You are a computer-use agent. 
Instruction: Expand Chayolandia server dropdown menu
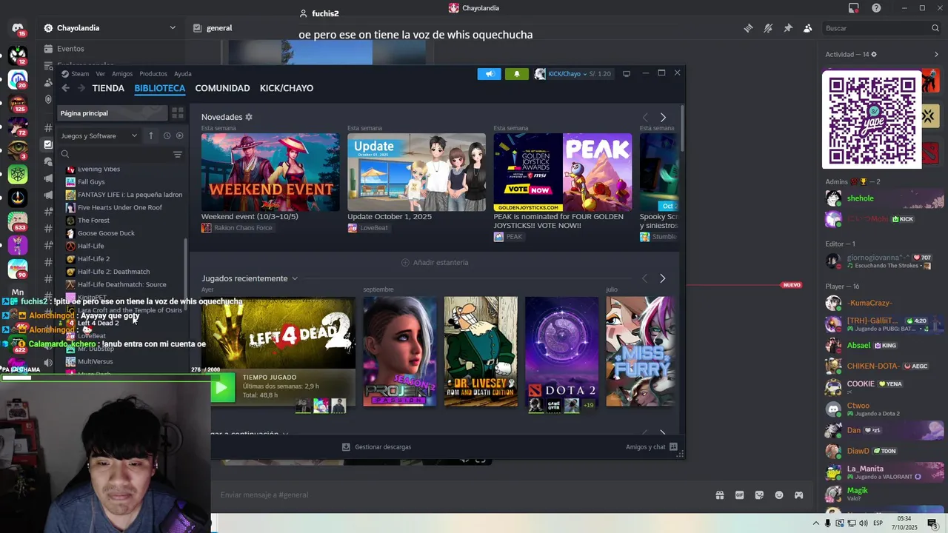coord(173,28)
